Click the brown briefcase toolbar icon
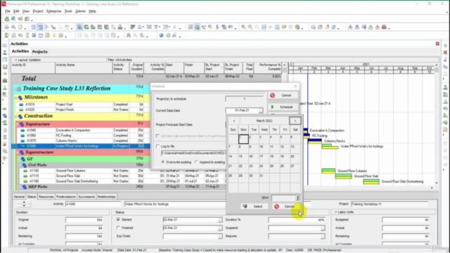 pos(384,27)
